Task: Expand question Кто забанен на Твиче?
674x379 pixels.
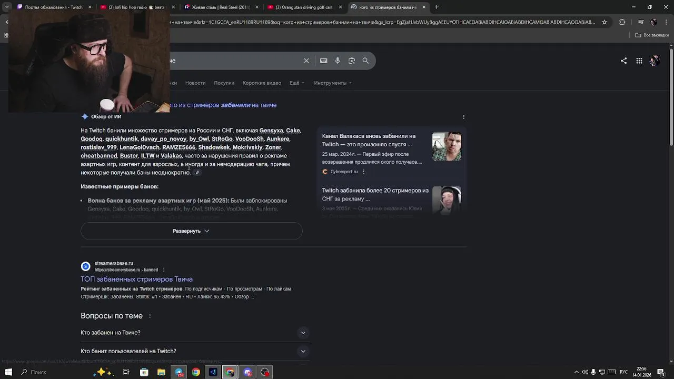Action: [x=194, y=333]
